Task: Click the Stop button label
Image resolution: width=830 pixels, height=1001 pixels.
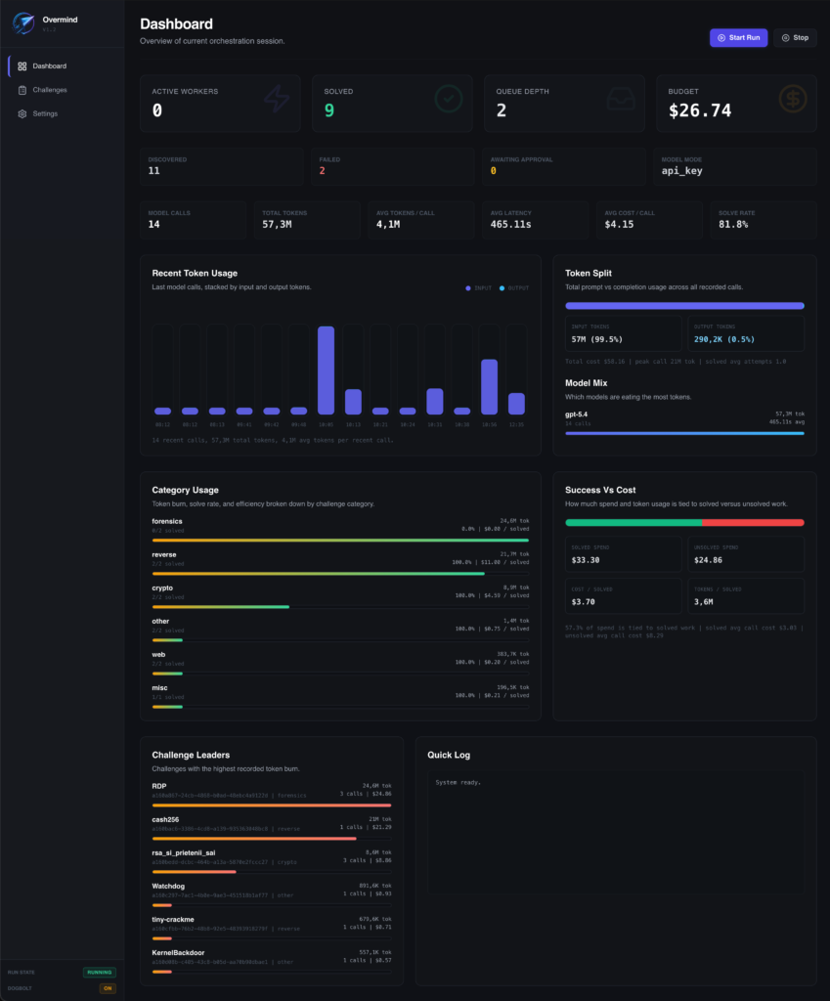Action: click(x=801, y=38)
